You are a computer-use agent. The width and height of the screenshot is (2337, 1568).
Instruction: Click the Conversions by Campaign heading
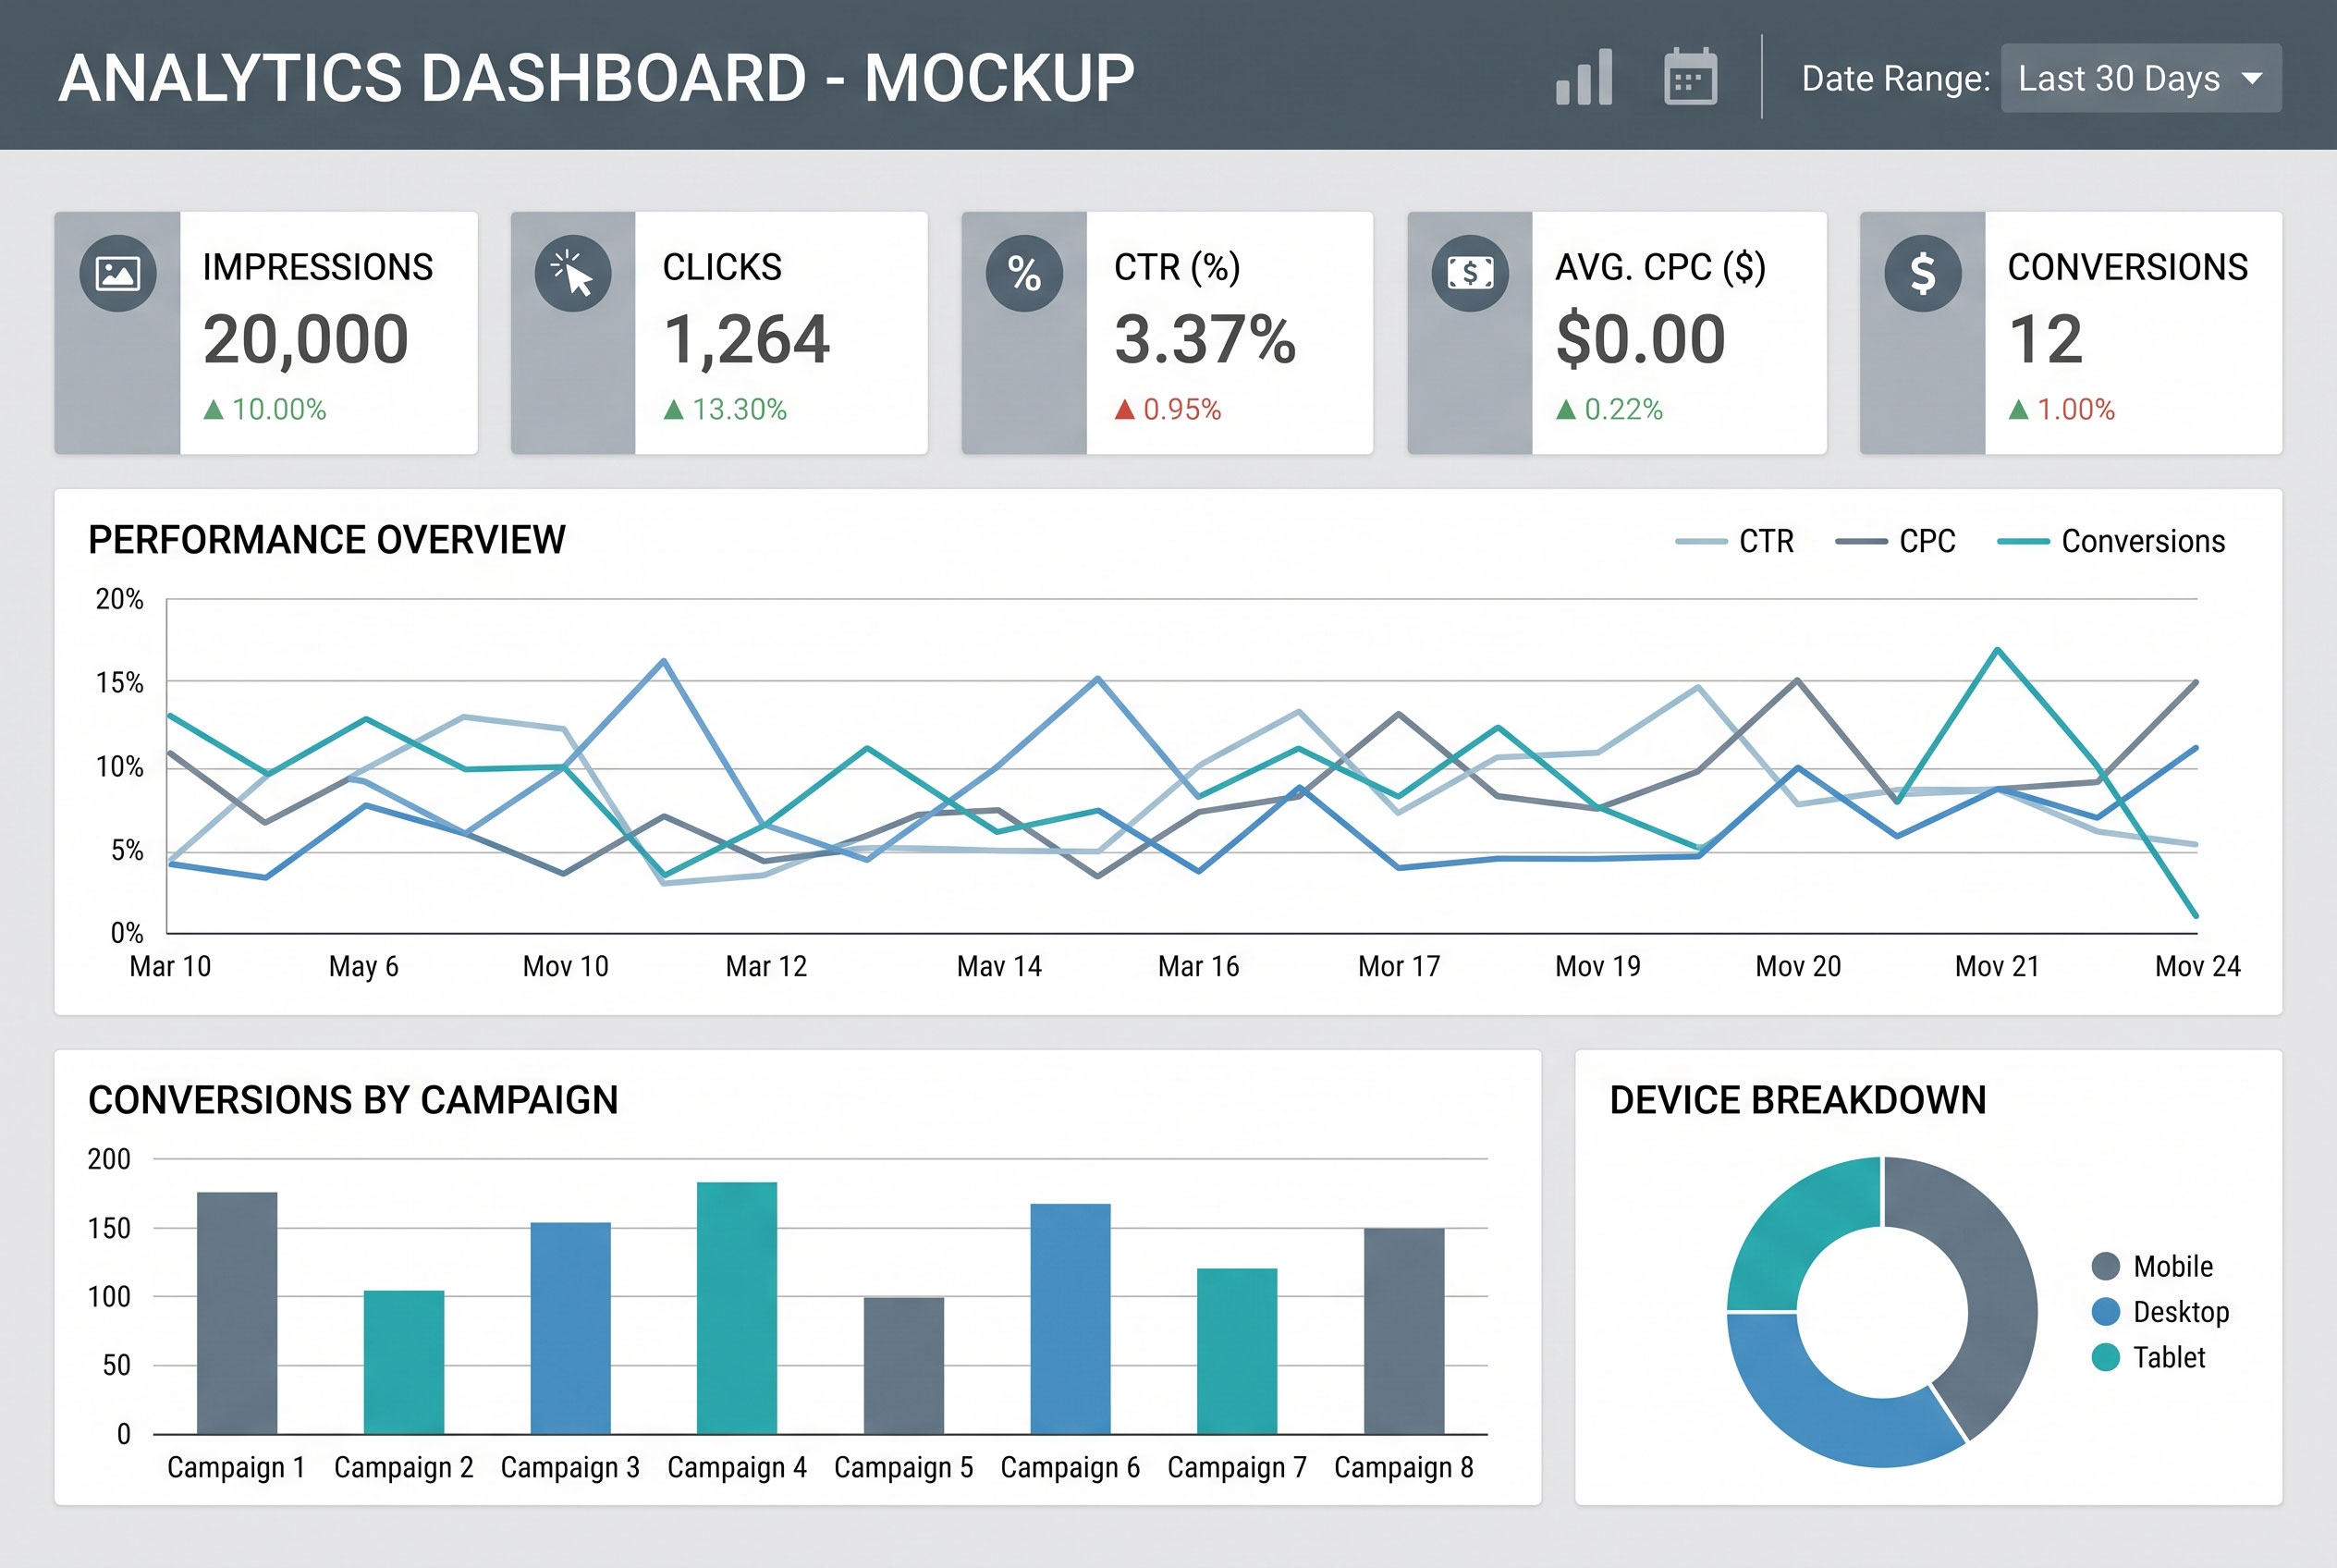click(353, 1100)
